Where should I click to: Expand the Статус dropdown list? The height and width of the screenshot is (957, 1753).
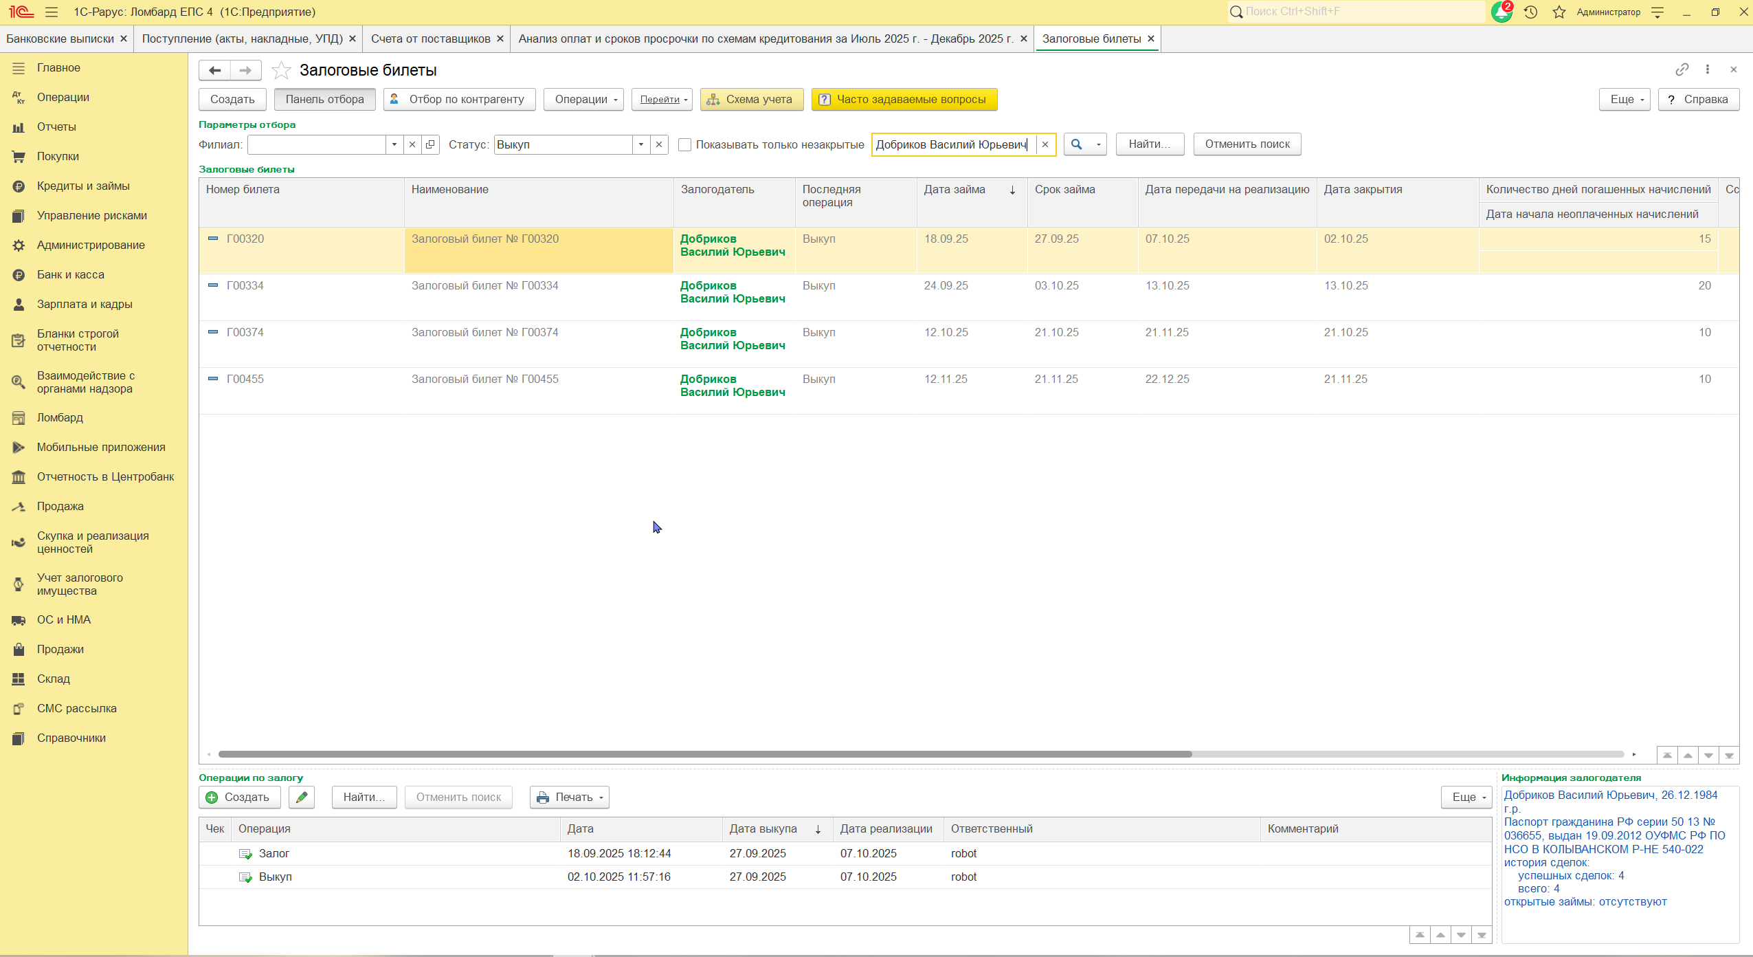coord(640,144)
